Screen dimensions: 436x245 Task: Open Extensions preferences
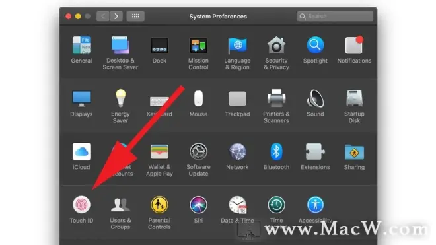[315, 152]
